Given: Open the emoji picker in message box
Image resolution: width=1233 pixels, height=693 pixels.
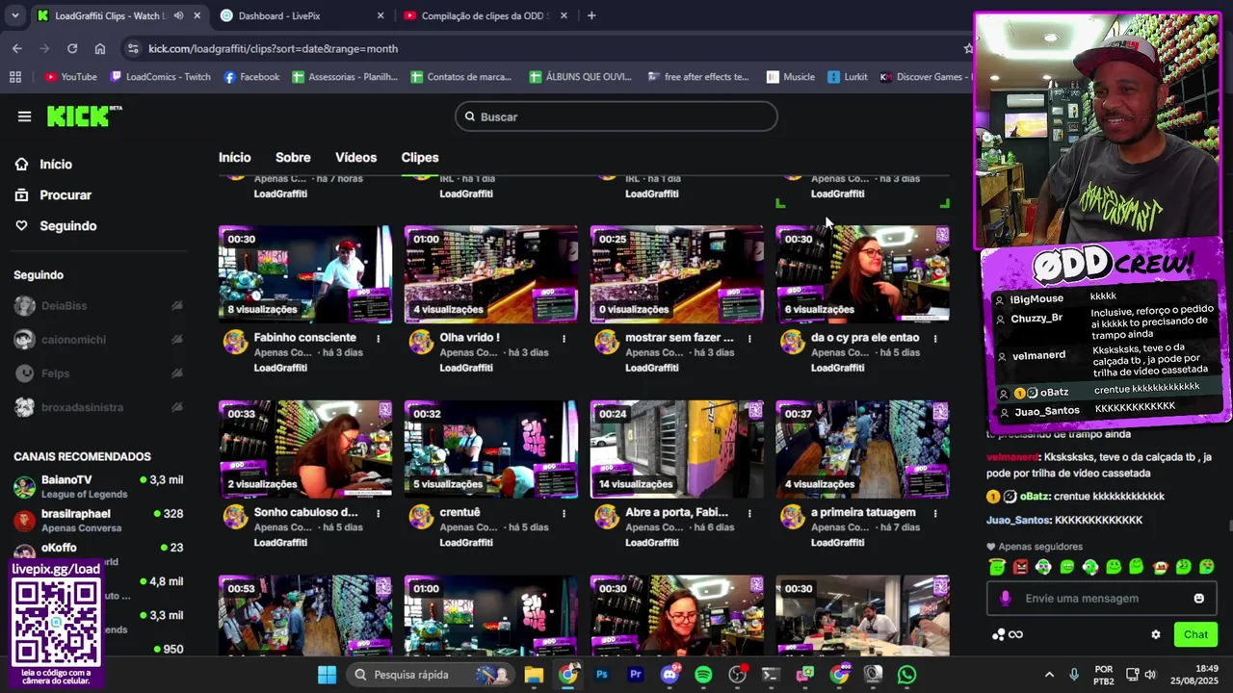Looking at the screenshot, I should coord(1198,599).
